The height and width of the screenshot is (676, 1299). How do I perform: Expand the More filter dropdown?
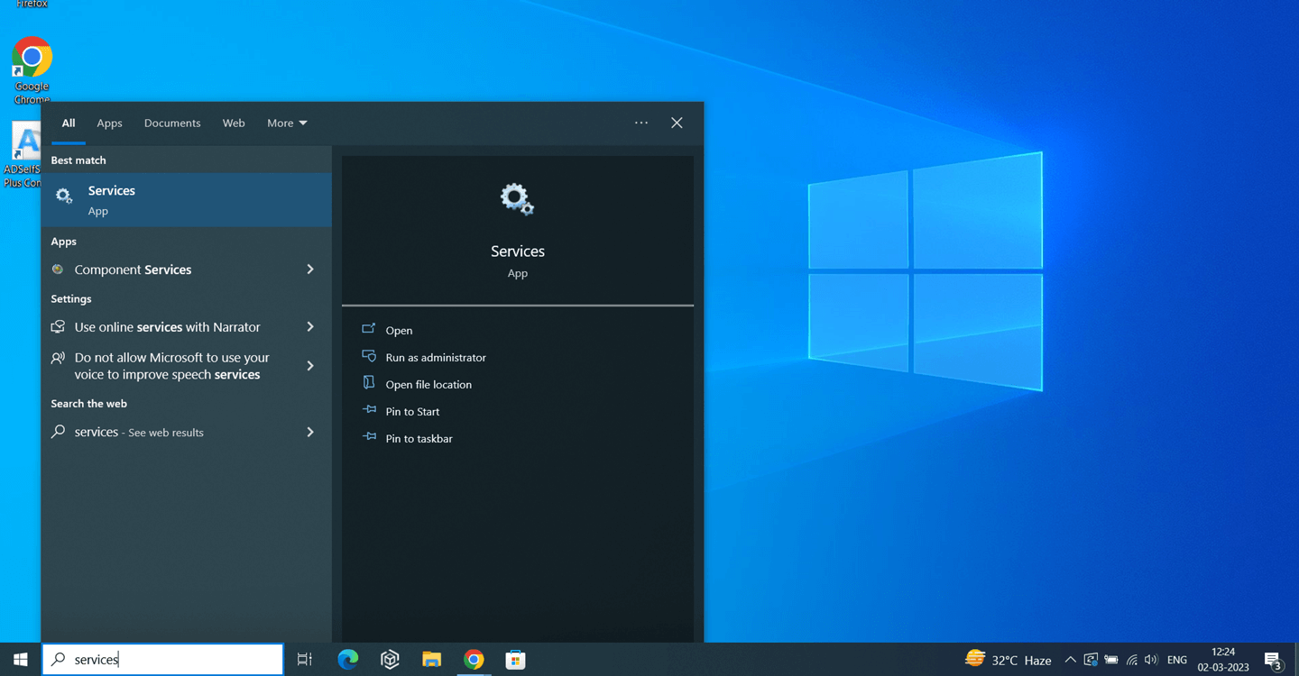[287, 123]
